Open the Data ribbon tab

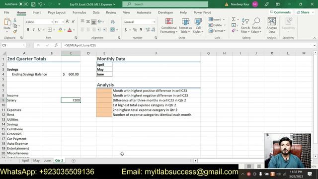pos(96,12)
